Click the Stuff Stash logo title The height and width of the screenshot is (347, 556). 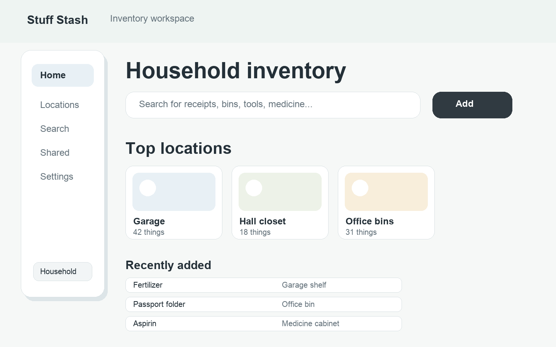coord(58,20)
